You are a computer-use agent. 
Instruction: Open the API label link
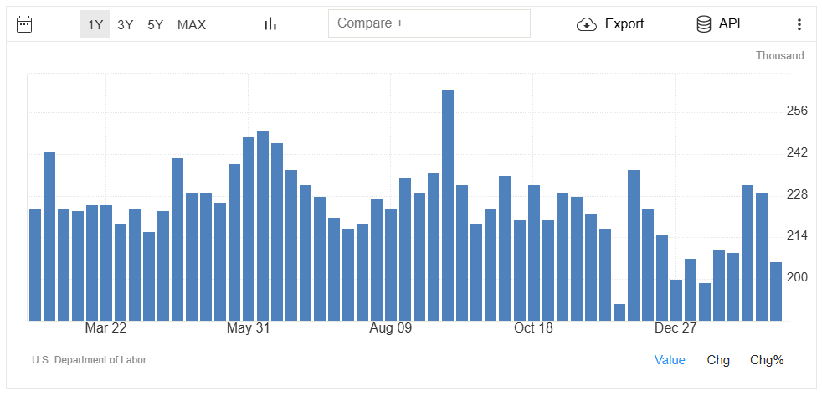[x=730, y=24]
